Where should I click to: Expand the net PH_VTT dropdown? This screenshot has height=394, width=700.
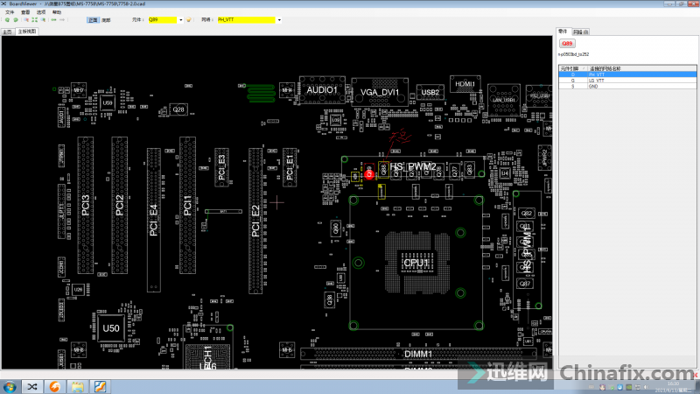pos(278,18)
